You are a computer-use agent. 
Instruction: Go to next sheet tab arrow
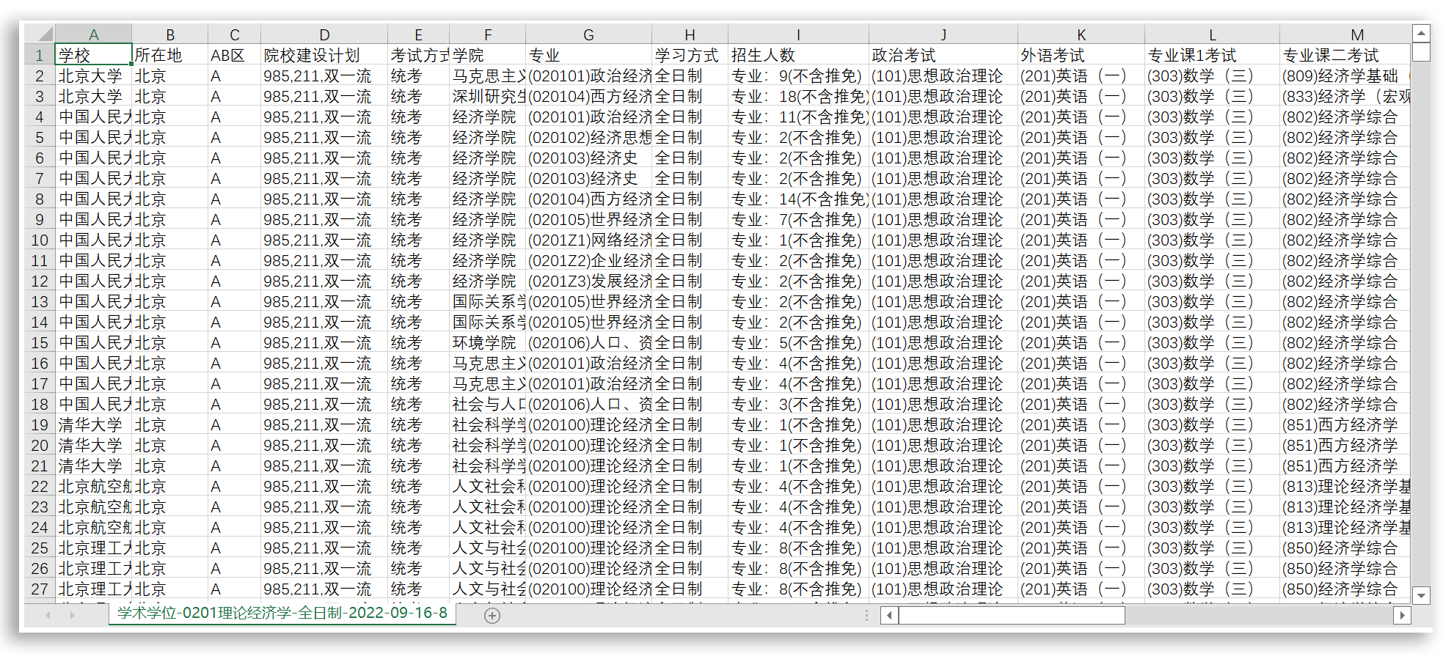(x=72, y=616)
